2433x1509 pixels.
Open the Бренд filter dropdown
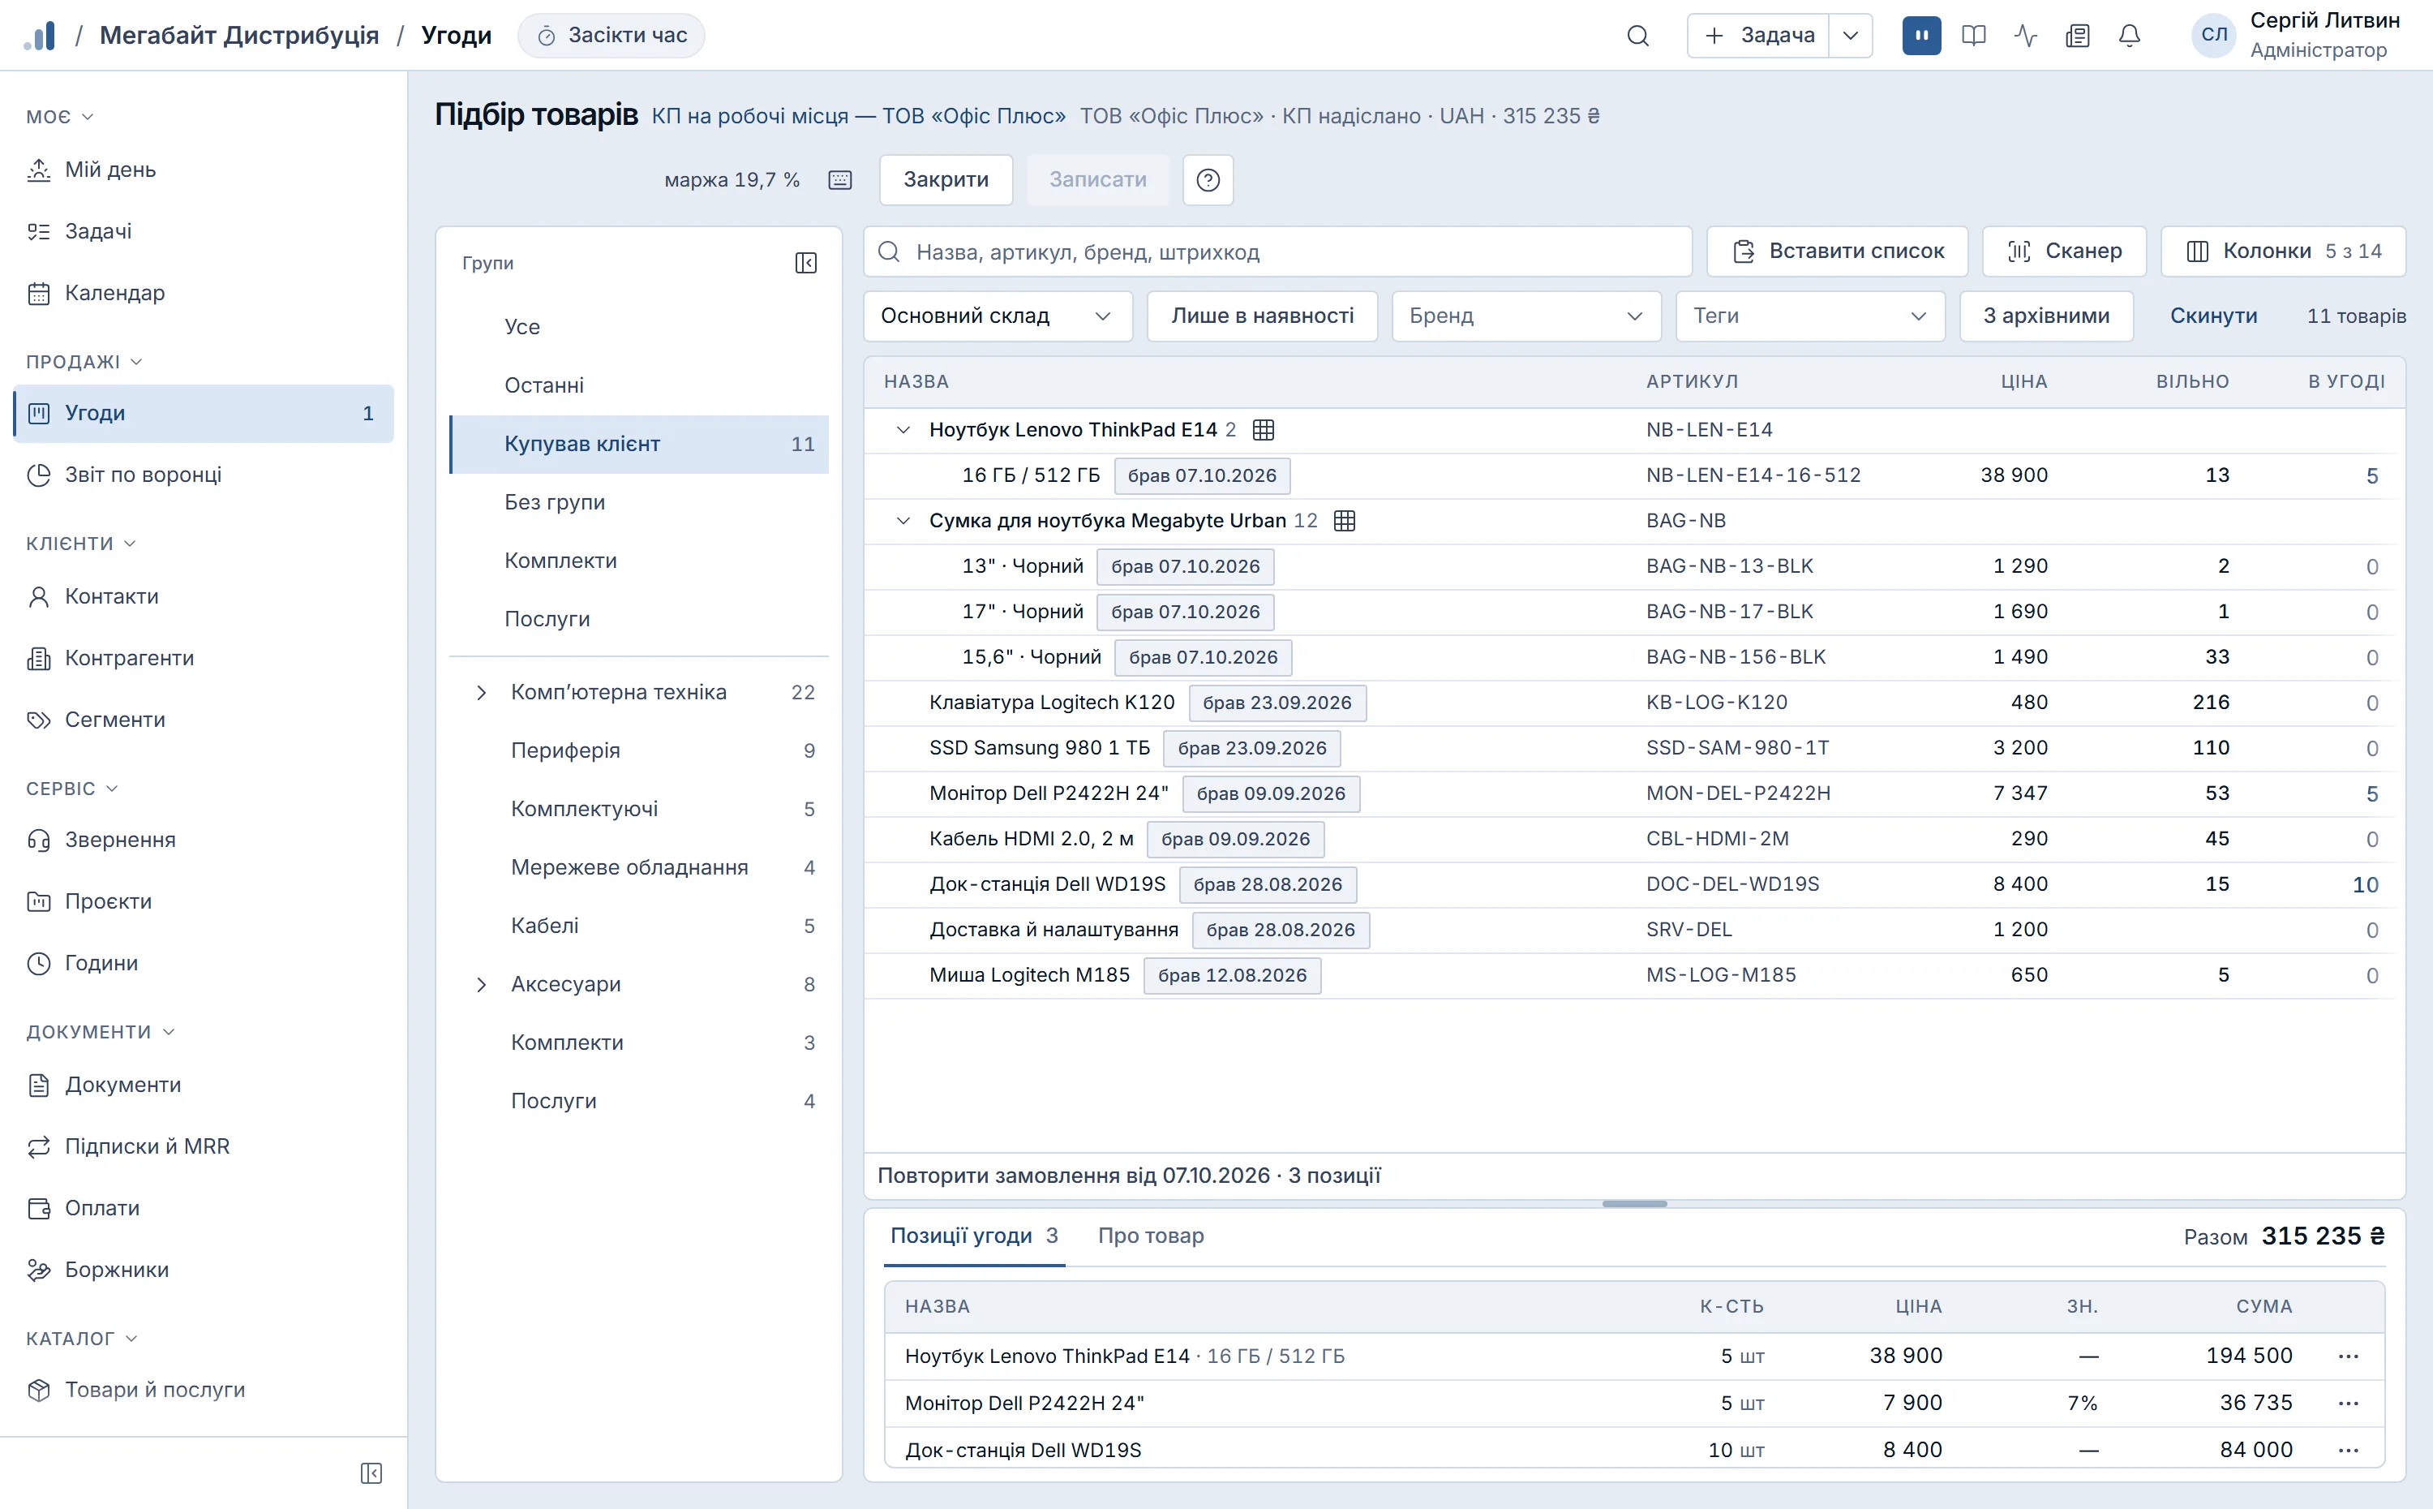coord(1525,316)
